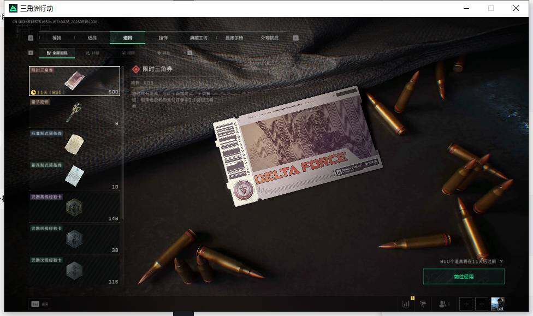Minimize the 三角洲行动 window
The height and width of the screenshot is (316, 533).
[466, 8]
